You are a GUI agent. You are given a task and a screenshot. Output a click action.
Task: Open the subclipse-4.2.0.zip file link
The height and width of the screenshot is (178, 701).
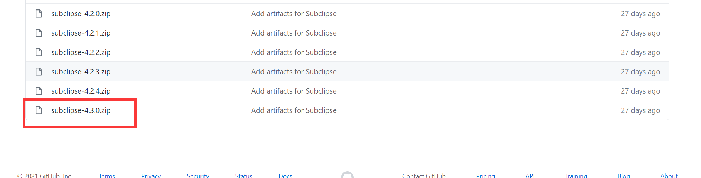click(x=81, y=14)
